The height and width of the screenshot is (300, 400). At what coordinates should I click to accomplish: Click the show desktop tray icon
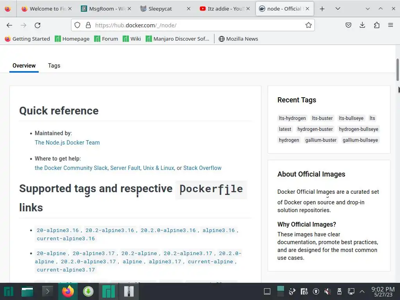(267, 291)
